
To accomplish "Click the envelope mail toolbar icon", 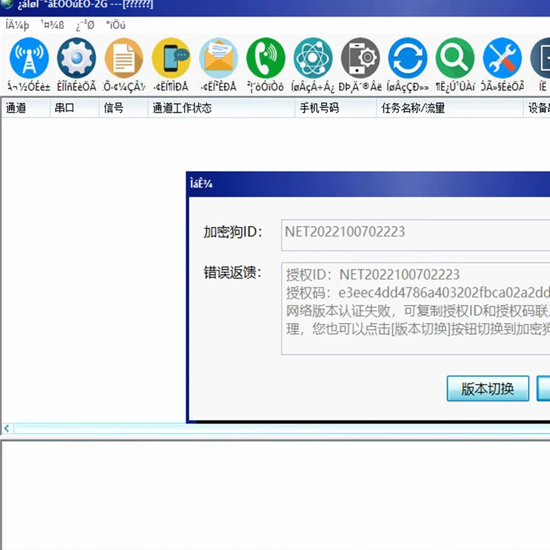I will point(219,58).
